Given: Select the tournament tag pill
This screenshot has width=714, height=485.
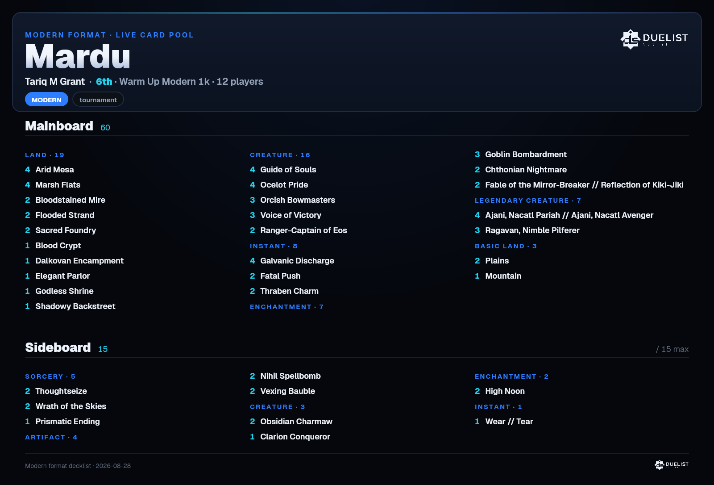Looking at the screenshot, I should pyautogui.click(x=98, y=100).
